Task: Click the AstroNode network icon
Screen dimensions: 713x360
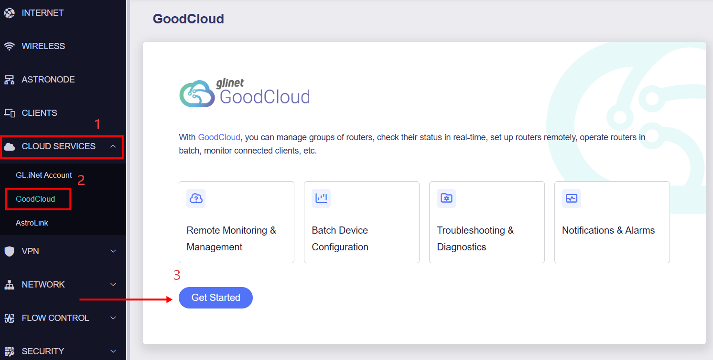Action: tap(9, 80)
